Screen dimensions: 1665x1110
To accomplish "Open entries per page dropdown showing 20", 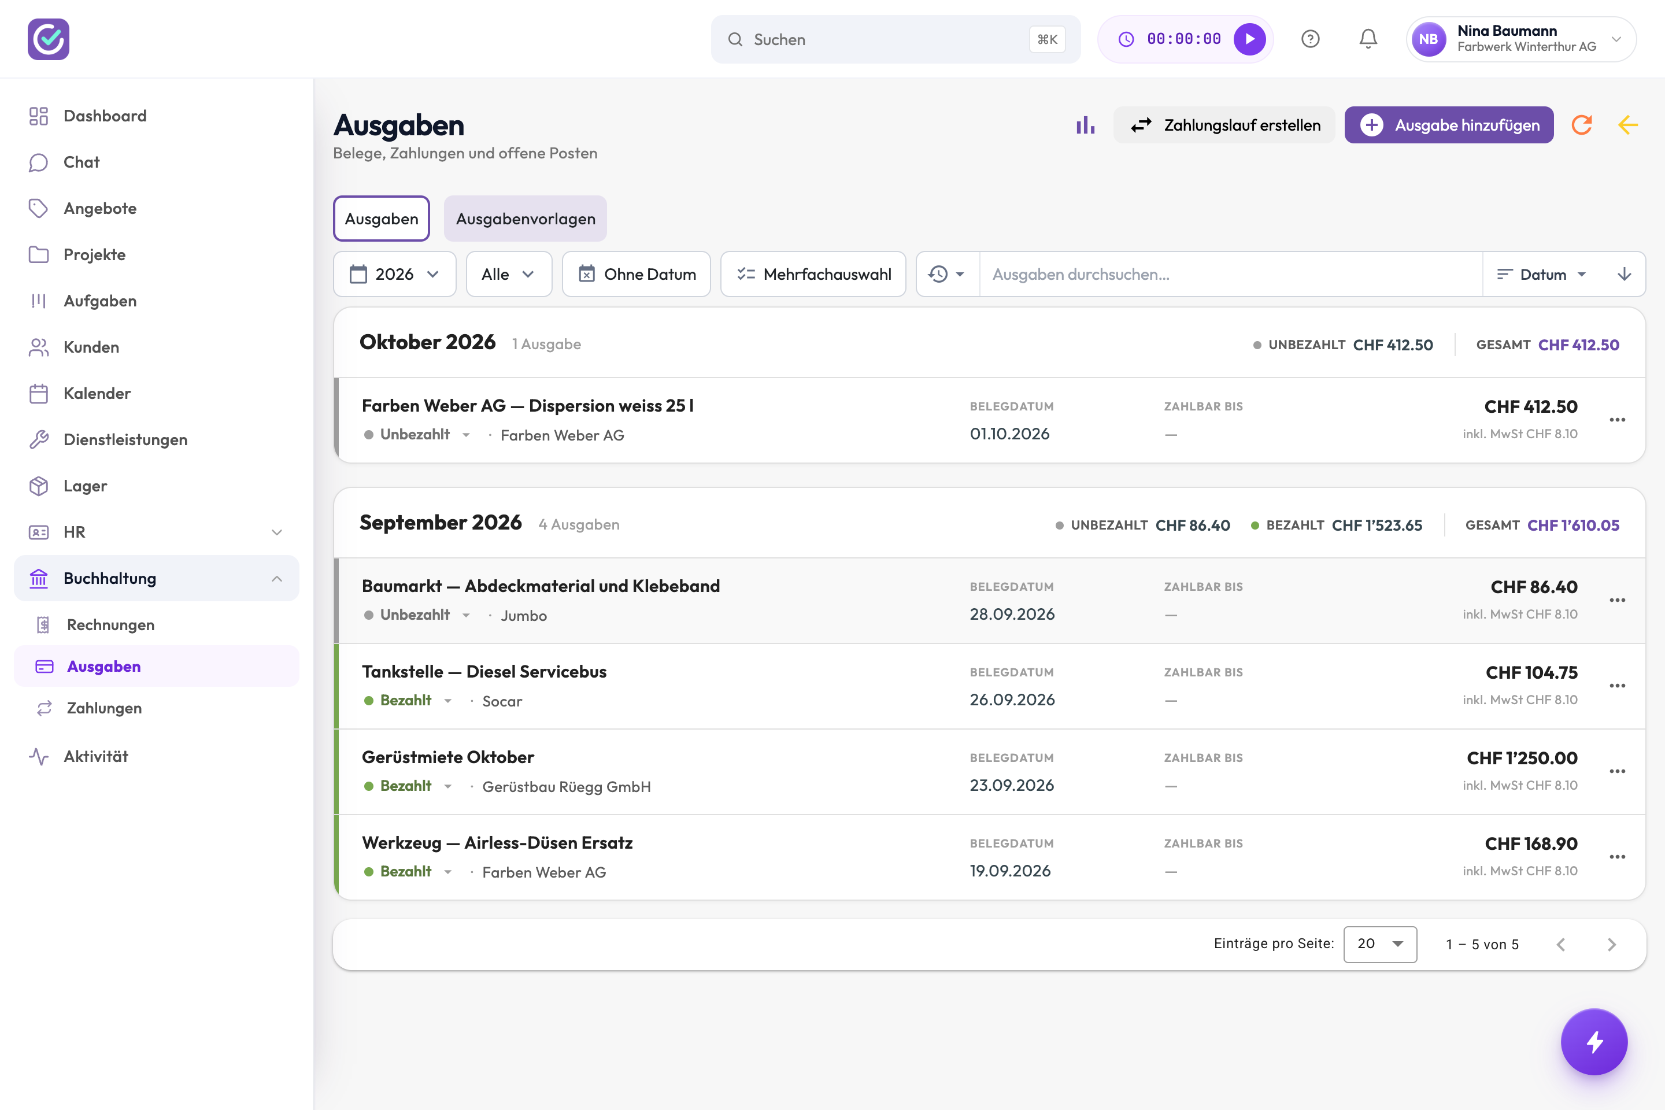I will point(1380,943).
